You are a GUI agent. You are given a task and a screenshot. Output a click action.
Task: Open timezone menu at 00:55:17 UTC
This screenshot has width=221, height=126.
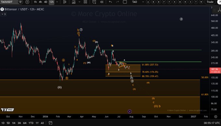tap(212, 123)
